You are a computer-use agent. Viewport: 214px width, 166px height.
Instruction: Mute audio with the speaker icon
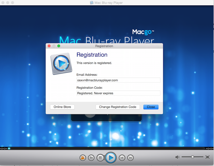pyautogui.click(x=177, y=157)
